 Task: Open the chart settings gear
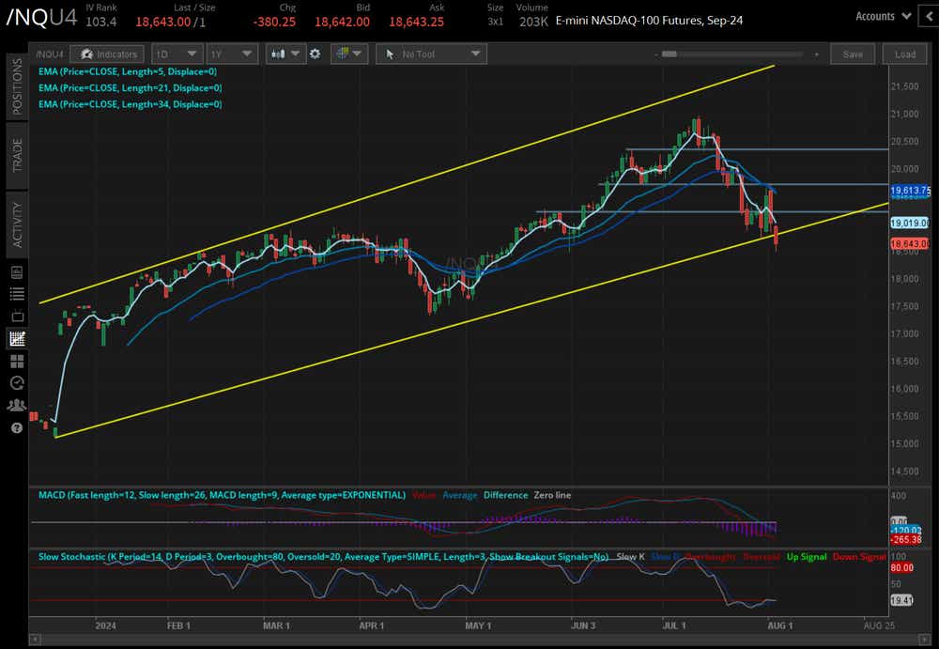(315, 54)
